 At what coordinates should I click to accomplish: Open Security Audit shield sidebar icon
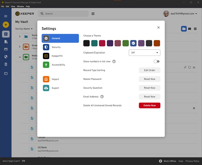pyautogui.click(x=6, y=57)
